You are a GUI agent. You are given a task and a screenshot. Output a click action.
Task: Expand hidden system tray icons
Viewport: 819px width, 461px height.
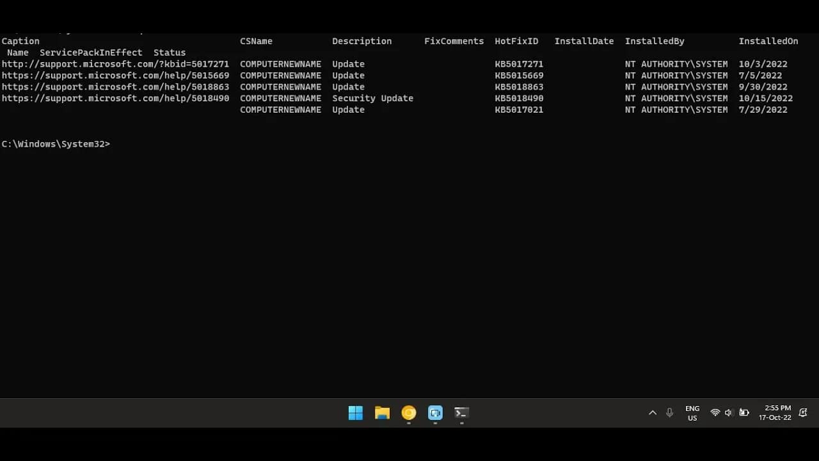pos(652,413)
